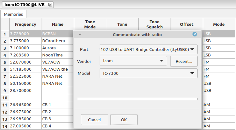Select frequency cell 50.150000

[x=25, y=83]
